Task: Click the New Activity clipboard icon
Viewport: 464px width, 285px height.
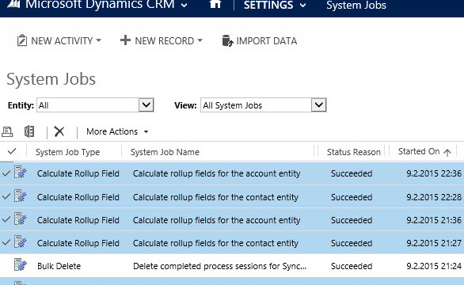Action: point(22,40)
